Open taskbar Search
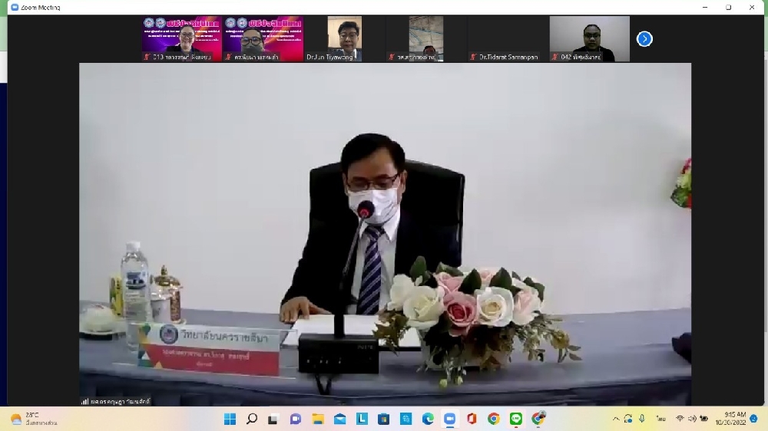 click(252, 419)
